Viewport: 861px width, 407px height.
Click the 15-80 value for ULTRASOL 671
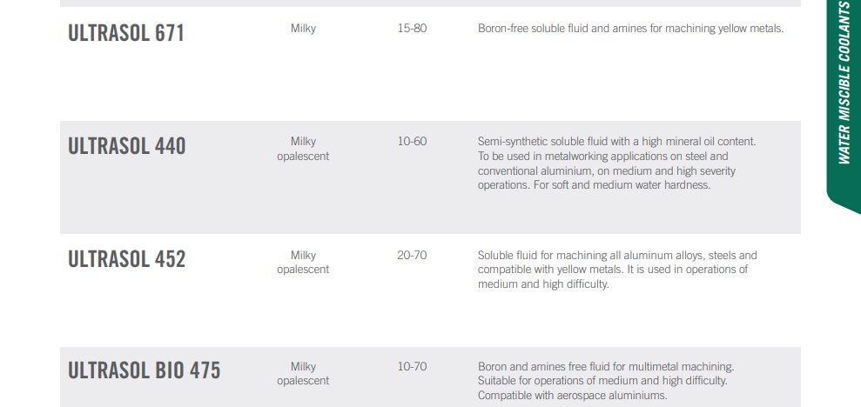tap(412, 29)
